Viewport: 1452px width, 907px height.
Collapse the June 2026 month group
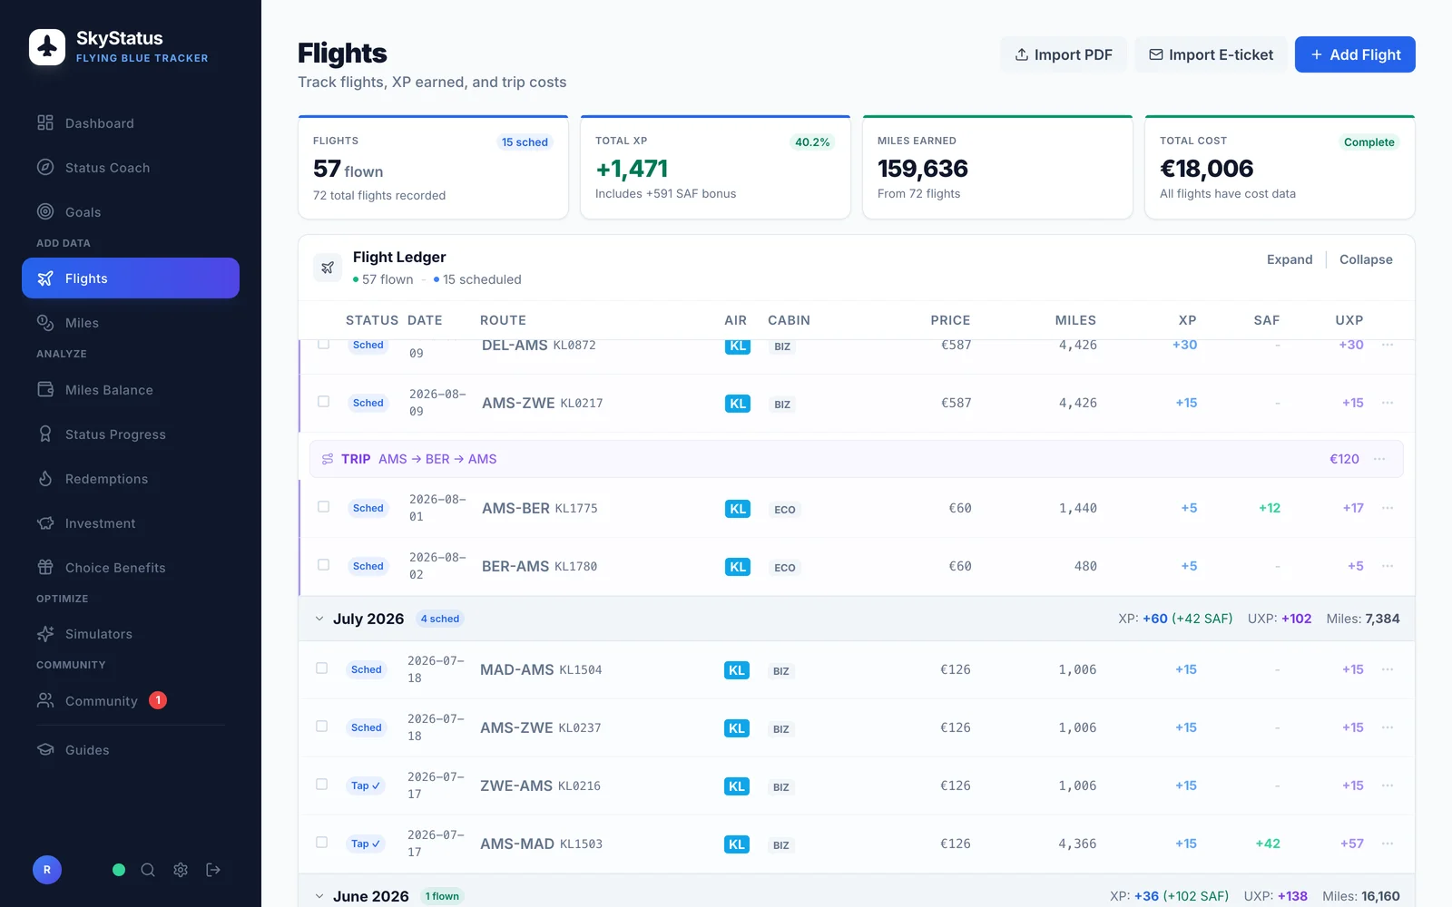tap(319, 896)
